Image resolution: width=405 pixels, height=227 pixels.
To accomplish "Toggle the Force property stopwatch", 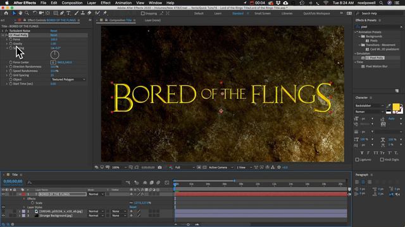I will (x=11, y=39).
